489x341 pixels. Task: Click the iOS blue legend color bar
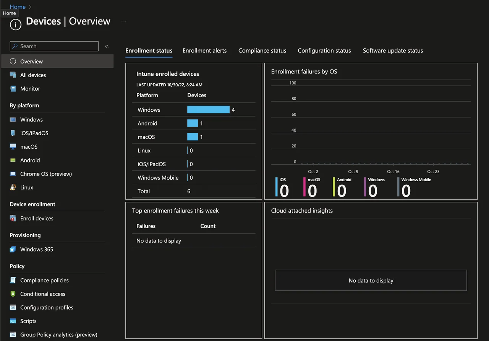pyautogui.click(x=277, y=187)
